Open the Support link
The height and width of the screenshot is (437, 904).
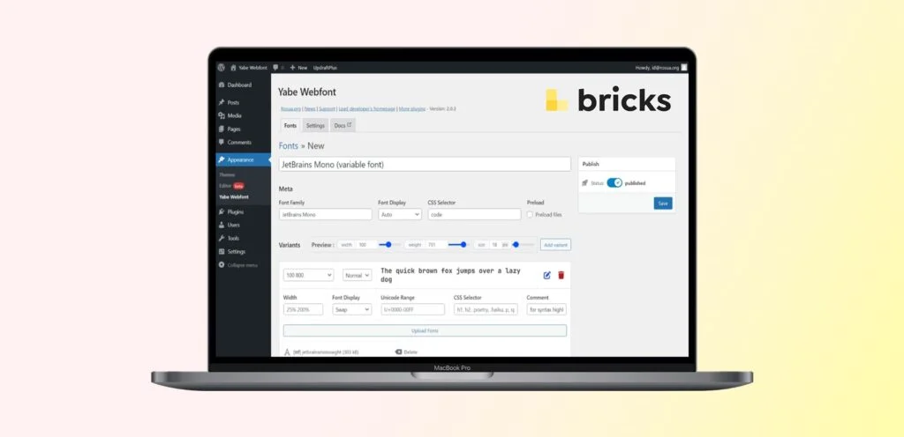(327, 108)
